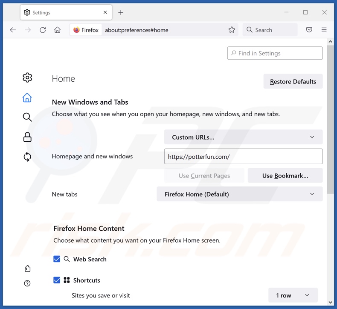Open a new tab with plus button

click(x=121, y=12)
